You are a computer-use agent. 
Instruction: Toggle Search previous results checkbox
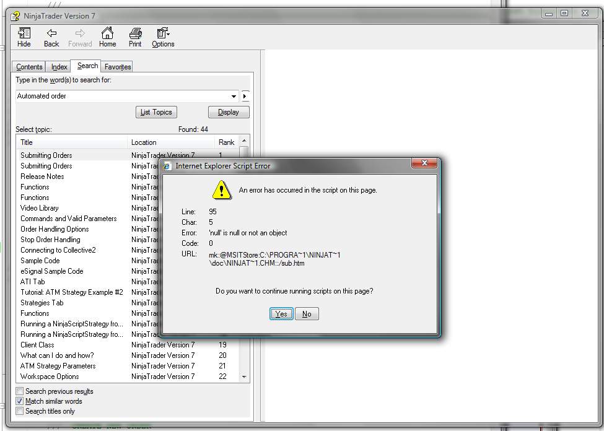click(20, 391)
